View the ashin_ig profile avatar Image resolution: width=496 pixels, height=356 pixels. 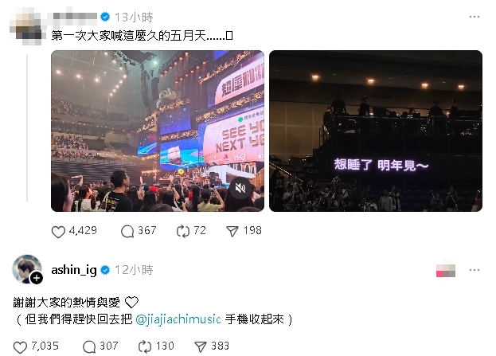tap(27, 269)
